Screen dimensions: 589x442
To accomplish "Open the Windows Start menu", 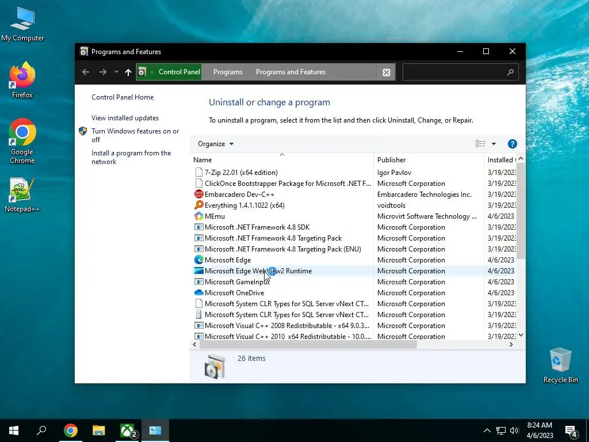I will 14,430.
